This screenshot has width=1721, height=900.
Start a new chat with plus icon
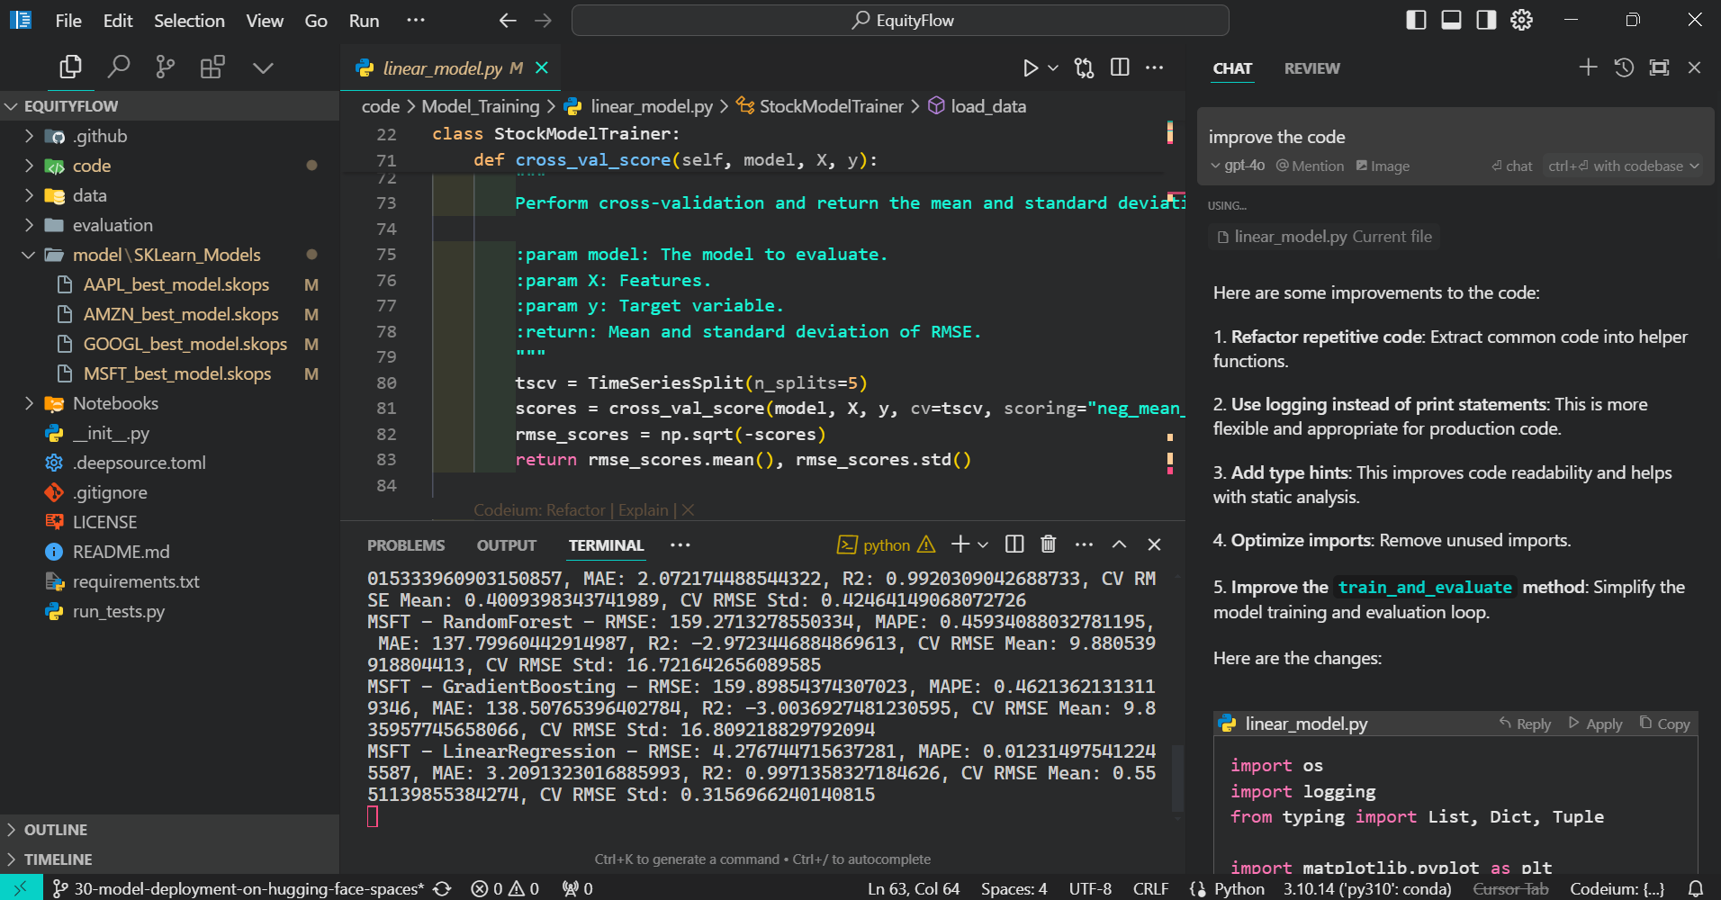coord(1588,67)
